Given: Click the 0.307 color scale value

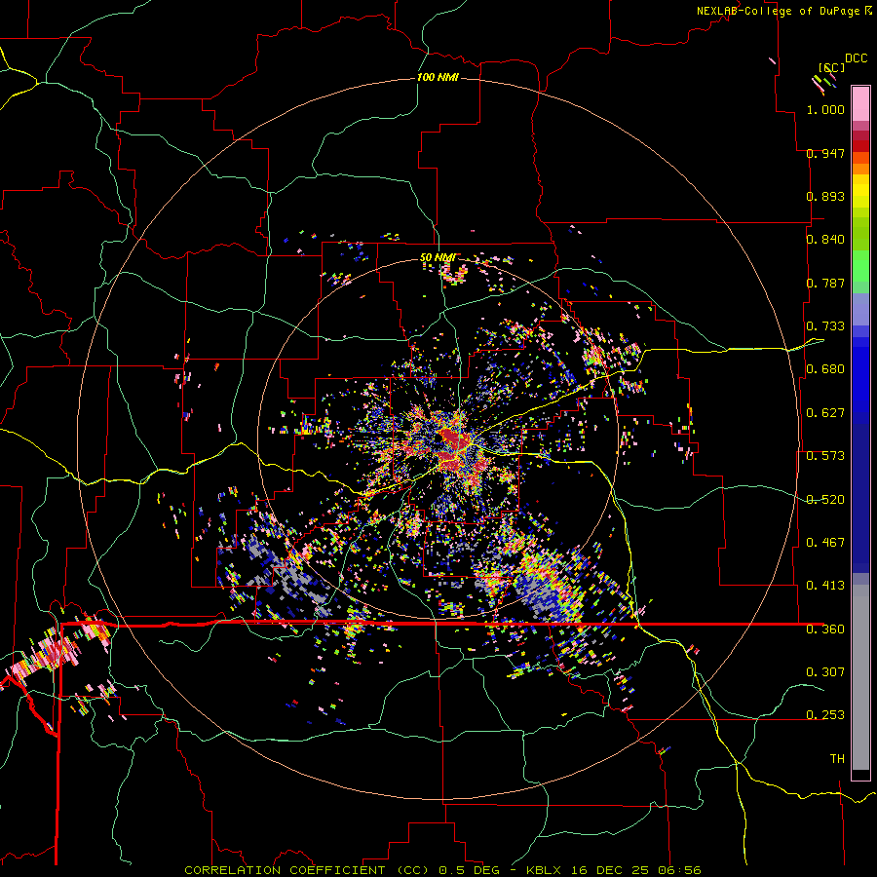Looking at the screenshot, I should pos(825,672).
